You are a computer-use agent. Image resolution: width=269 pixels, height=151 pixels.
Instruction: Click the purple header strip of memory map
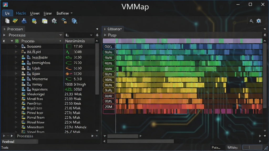[183, 41]
